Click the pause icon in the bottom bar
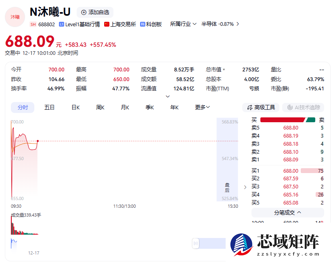This screenshot has width=331, height=263. tap(195, 243)
